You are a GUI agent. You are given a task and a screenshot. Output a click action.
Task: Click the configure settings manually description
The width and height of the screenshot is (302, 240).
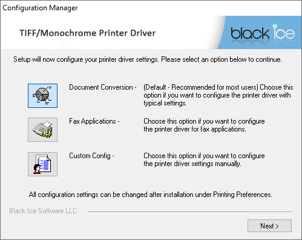[204, 159]
